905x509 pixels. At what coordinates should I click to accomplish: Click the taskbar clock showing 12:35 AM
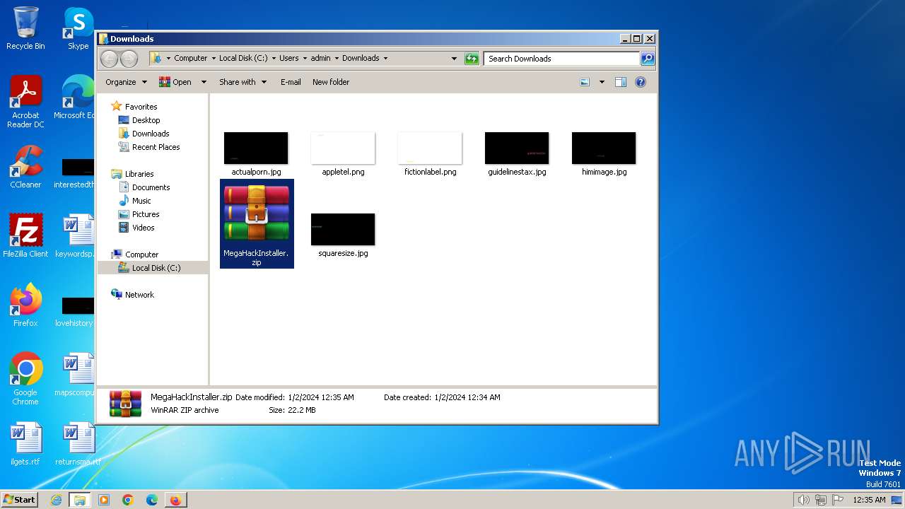tap(869, 500)
